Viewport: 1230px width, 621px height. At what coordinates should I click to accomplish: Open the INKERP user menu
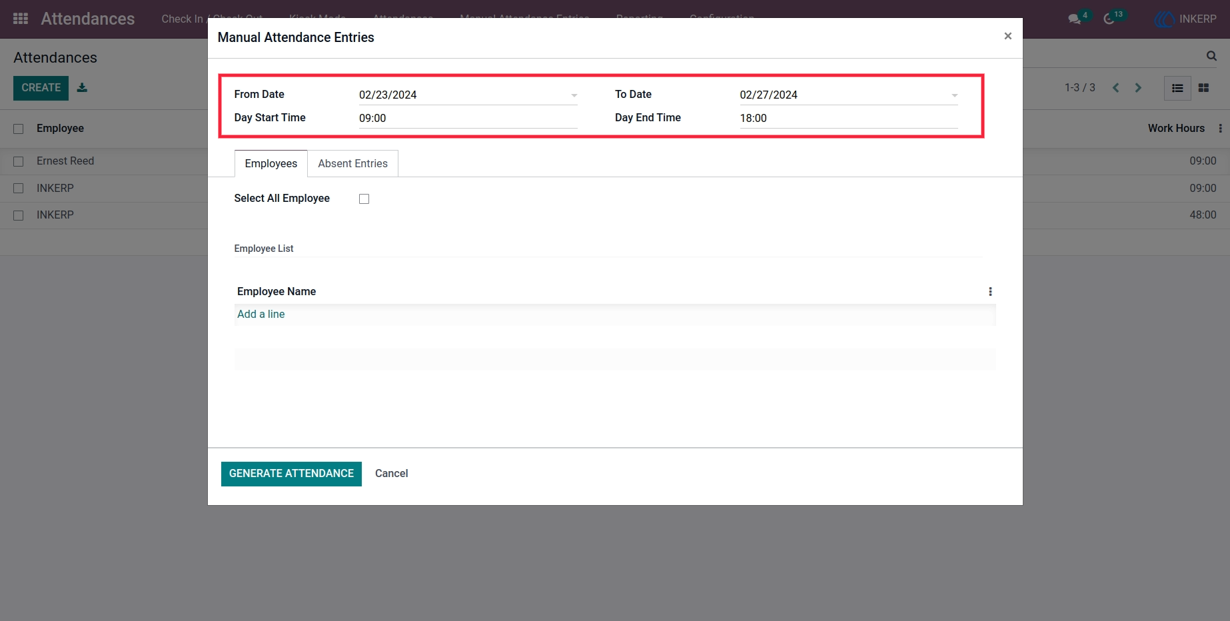[1186, 19]
